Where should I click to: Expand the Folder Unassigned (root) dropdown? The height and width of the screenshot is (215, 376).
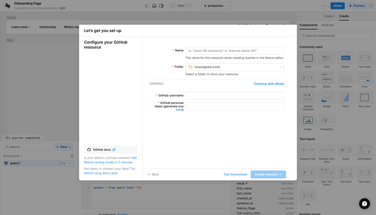pyautogui.click(x=235, y=67)
